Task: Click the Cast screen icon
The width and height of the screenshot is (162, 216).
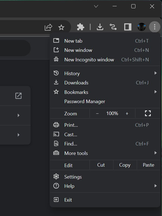Action: tap(56, 134)
